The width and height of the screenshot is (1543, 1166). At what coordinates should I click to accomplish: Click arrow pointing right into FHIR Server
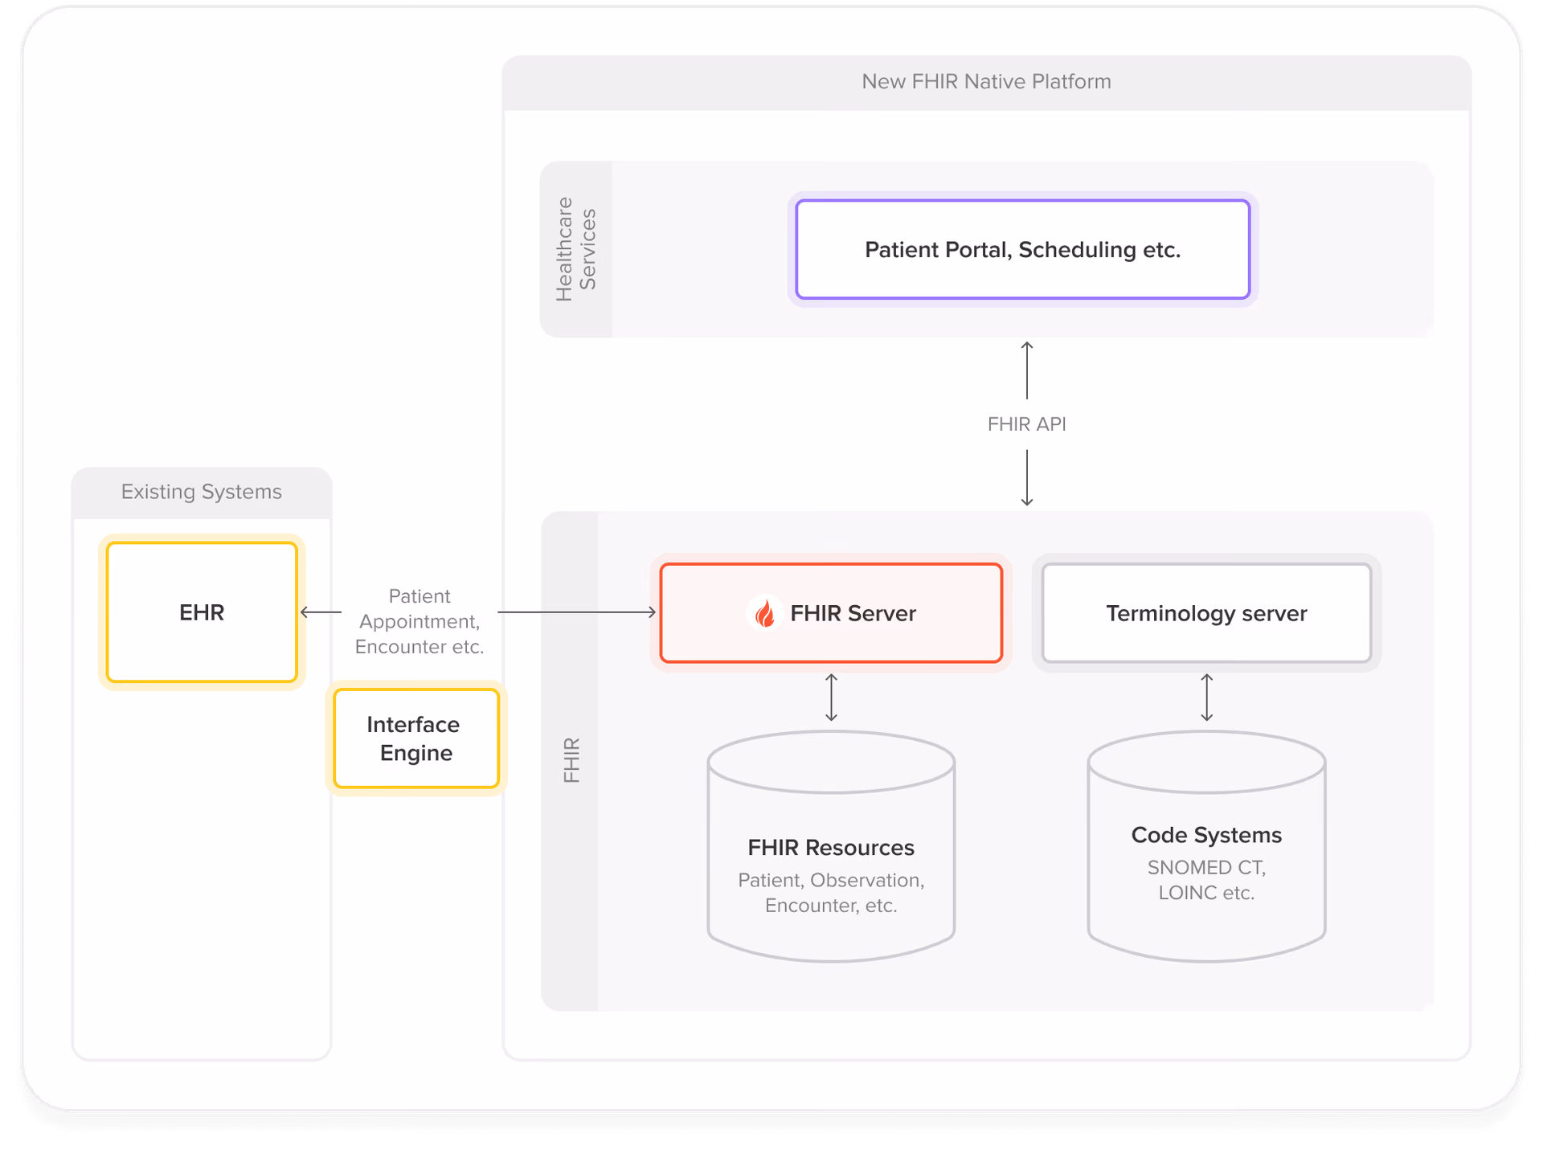click(575, 612)
